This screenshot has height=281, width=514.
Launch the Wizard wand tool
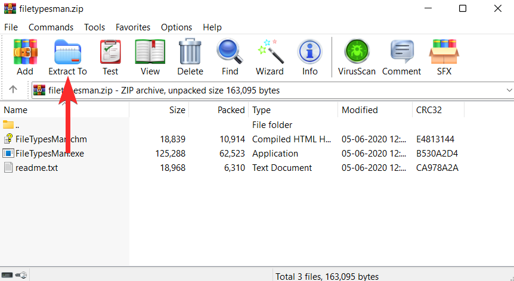click(x=270, y=51)
